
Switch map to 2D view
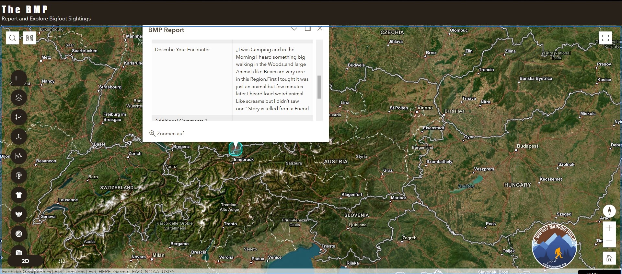point(25,261)
